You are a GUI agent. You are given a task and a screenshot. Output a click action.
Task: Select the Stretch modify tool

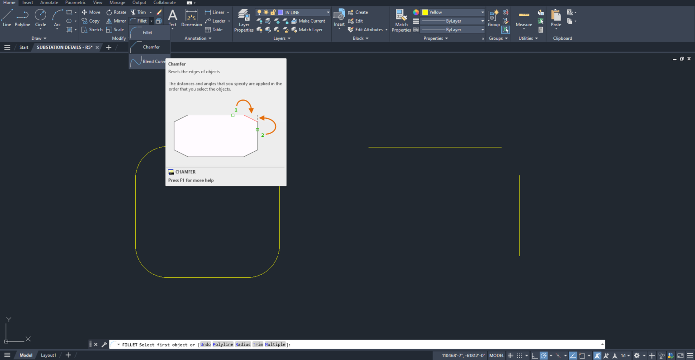92,29
